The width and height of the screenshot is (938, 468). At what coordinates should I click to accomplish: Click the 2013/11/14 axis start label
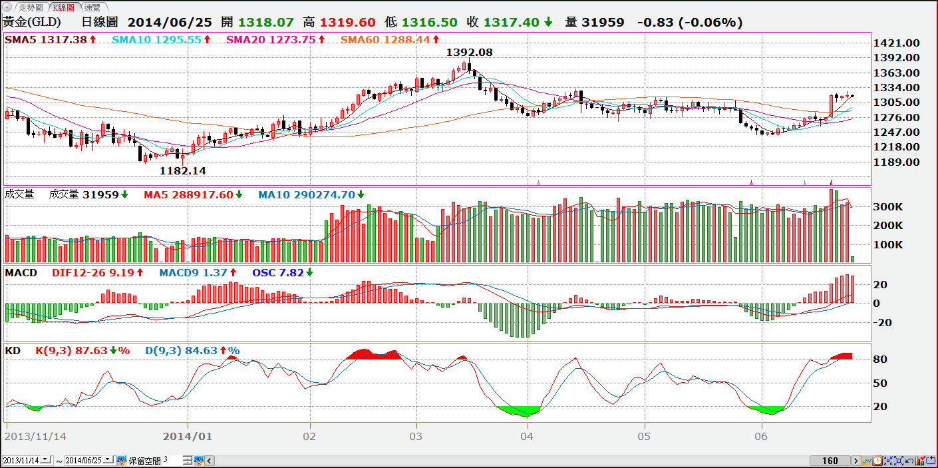(35, 437)
